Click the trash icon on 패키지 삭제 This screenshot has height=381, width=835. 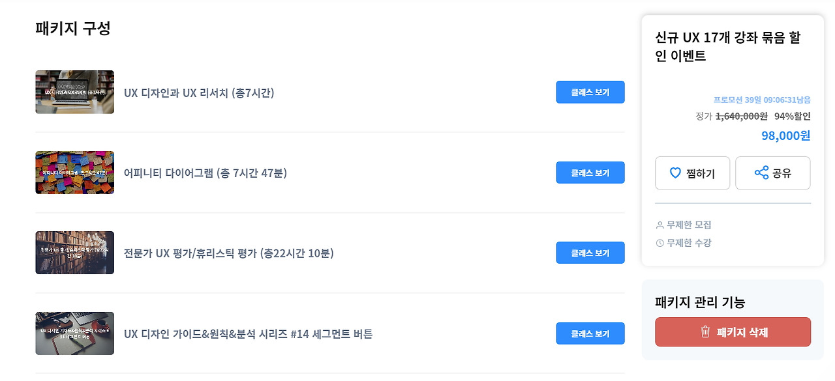click(705, 332)
